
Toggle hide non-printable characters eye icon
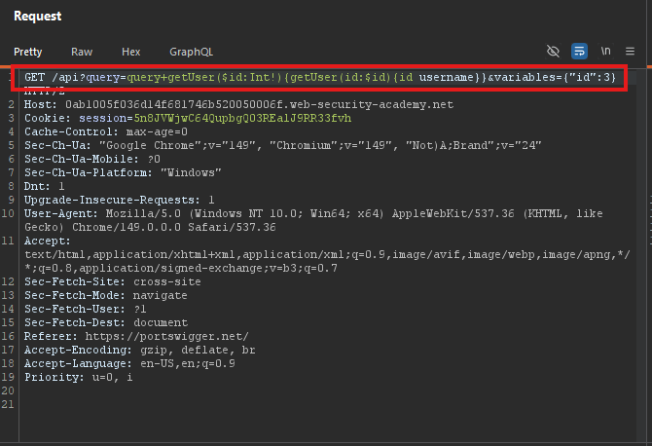pyautogui.click(x=553, y=52)
